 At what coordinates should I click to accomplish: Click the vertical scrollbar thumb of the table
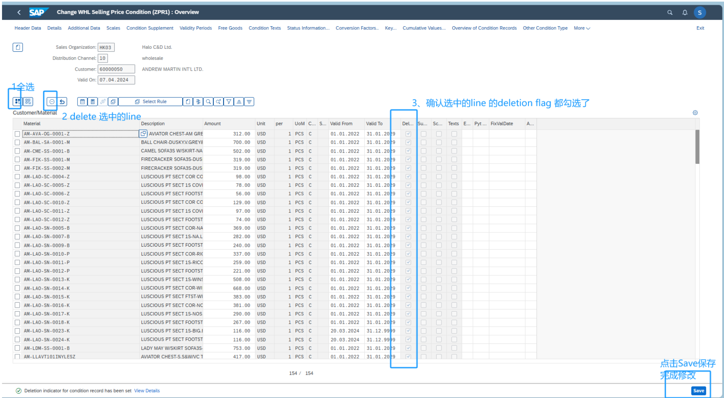(x=697, y=147)
